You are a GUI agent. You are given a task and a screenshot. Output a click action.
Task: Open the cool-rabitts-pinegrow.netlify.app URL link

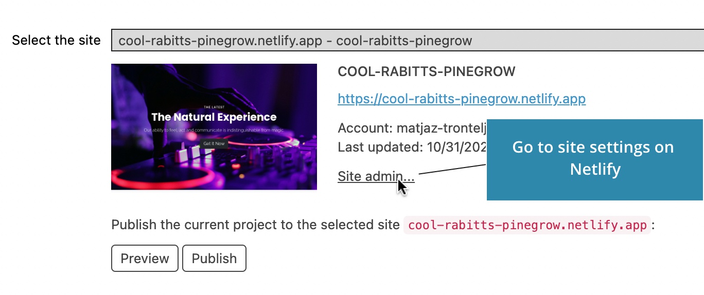click(462, 99)
